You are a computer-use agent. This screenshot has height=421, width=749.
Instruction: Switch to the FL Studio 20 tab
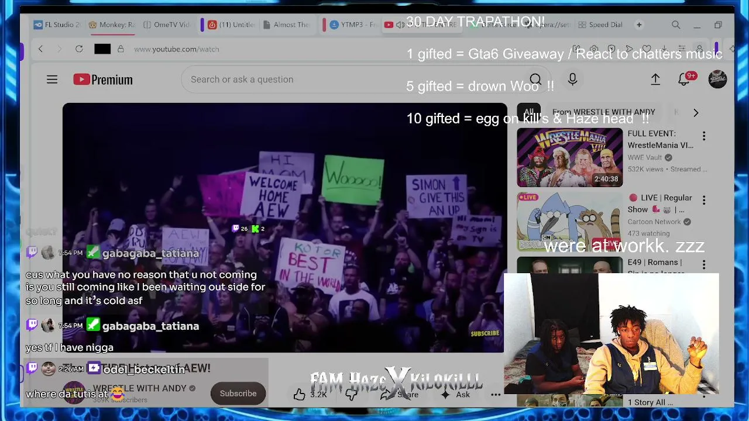(x=57, y=25)
